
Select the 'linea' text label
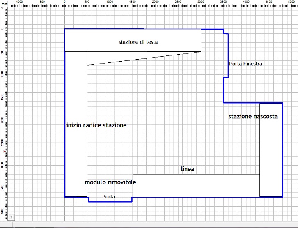(x=188, y=169)
